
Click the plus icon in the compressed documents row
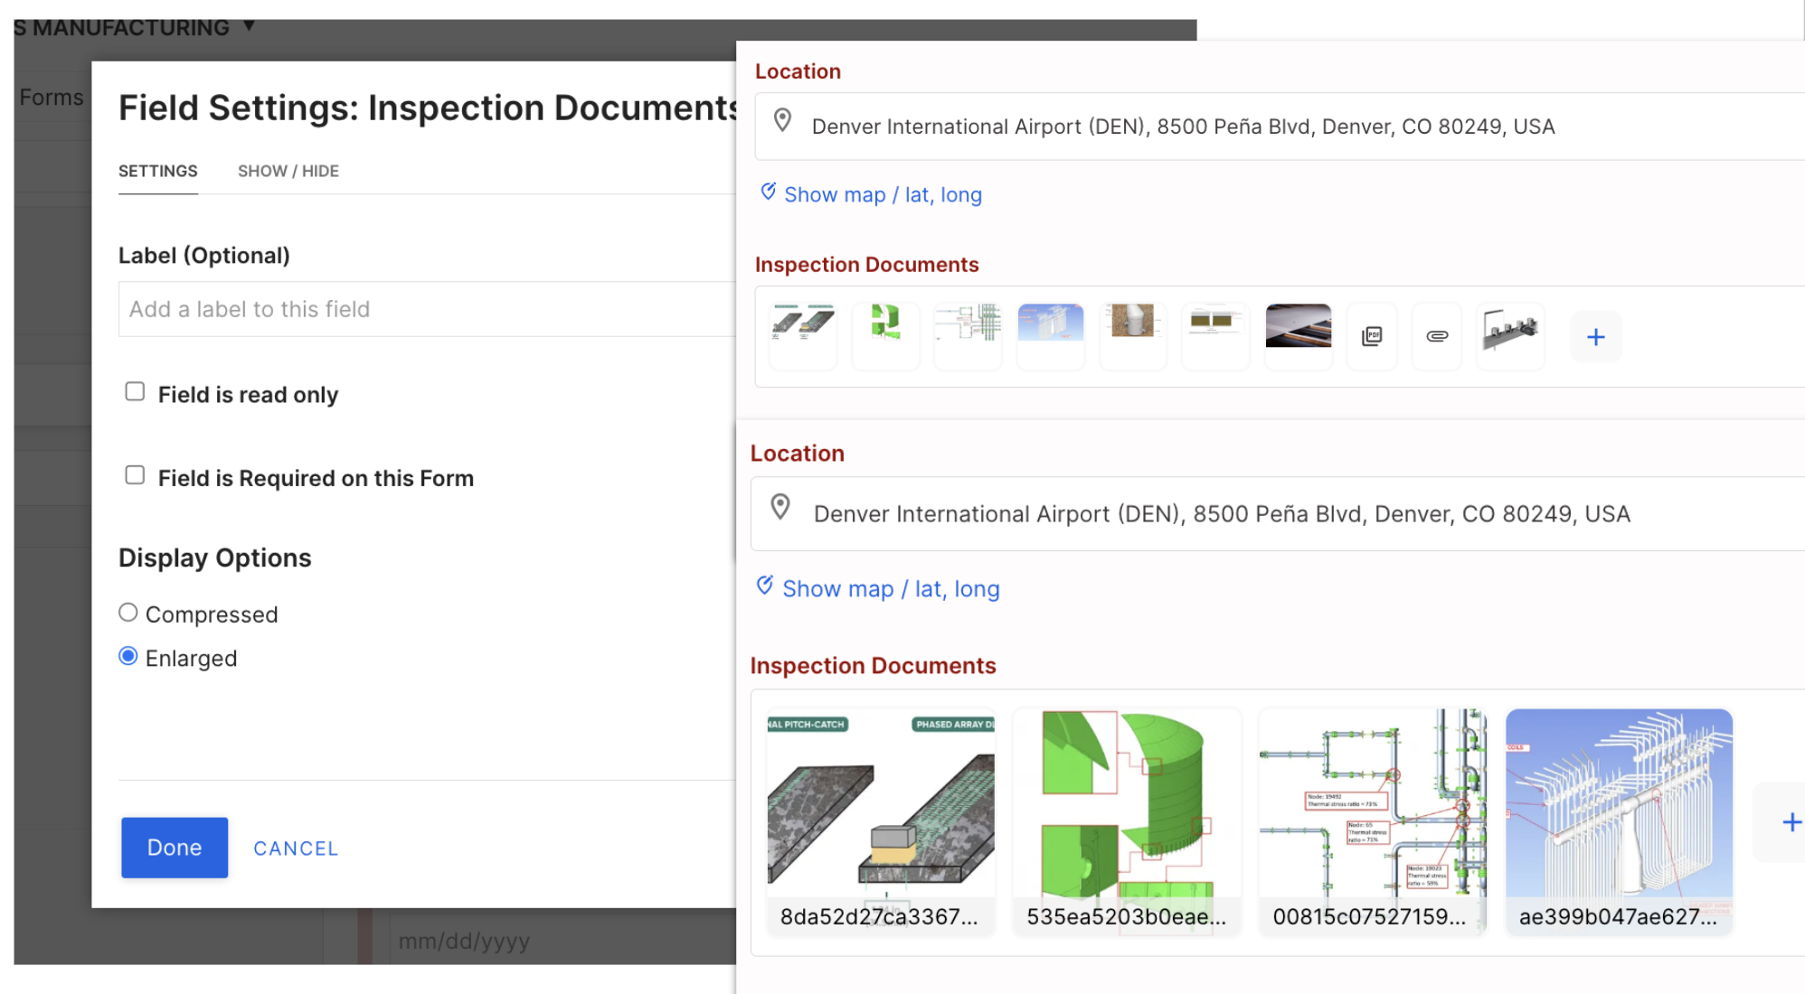pyautogui.click(x=1595, y=337)
